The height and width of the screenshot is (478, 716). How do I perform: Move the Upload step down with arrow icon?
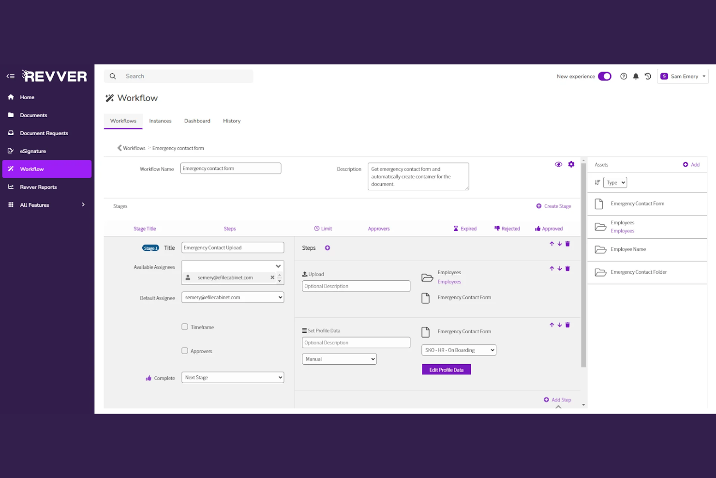pyautogui.click(x=559, y=268)
